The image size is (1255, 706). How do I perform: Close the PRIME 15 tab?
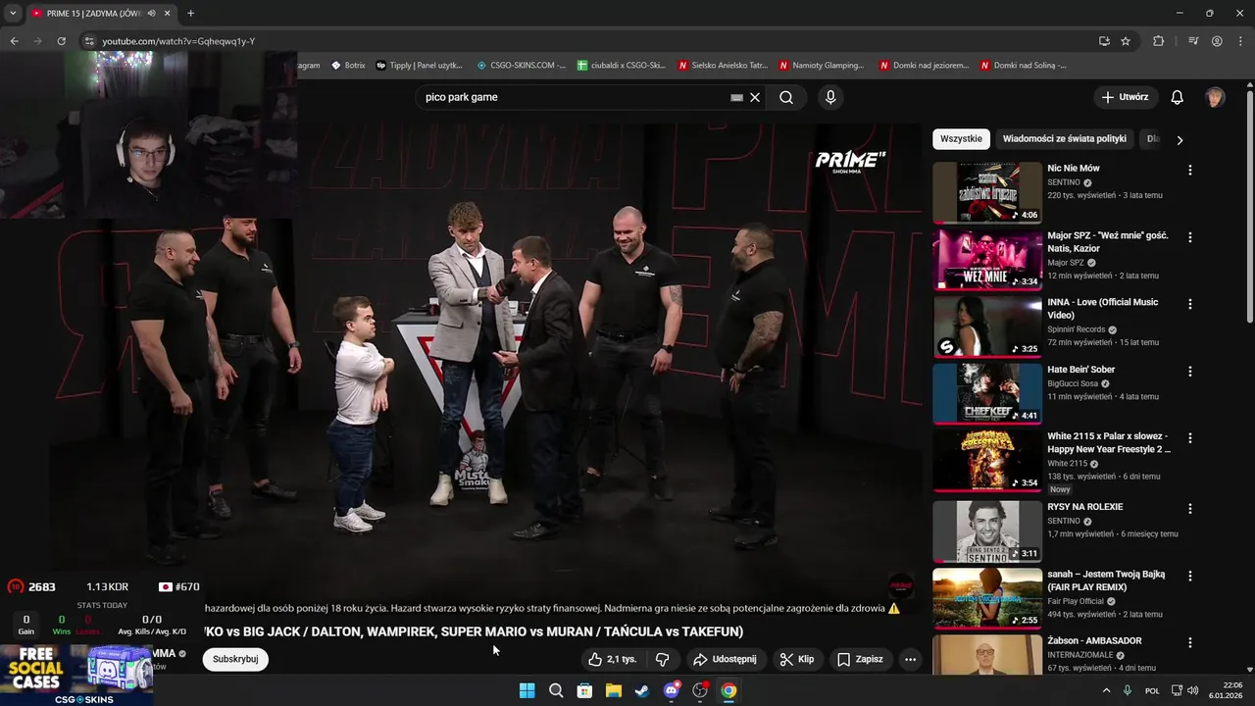[x=168, y=14]
